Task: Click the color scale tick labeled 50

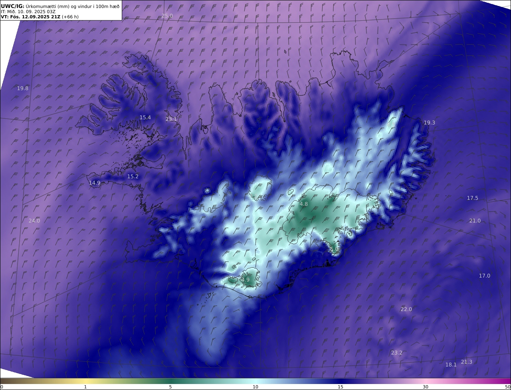Action: coord(508,387)
